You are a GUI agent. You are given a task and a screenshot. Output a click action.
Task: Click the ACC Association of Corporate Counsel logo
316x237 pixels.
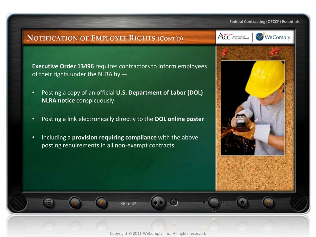click(x=233, y=37)
